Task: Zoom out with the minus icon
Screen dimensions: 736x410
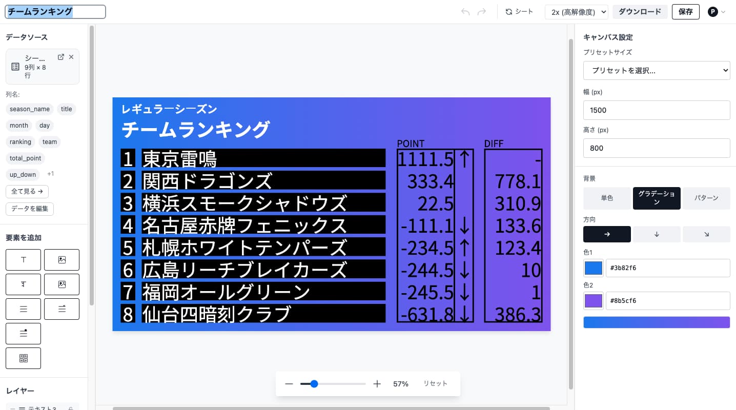Action: pyautogui.click(x=289, y=384)
